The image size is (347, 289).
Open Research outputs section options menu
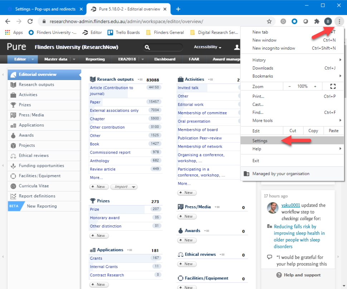point(140,80)
